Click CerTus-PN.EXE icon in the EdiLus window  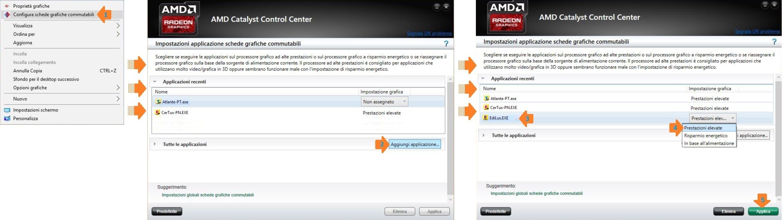pyautogui.click(x=486, y=107)
